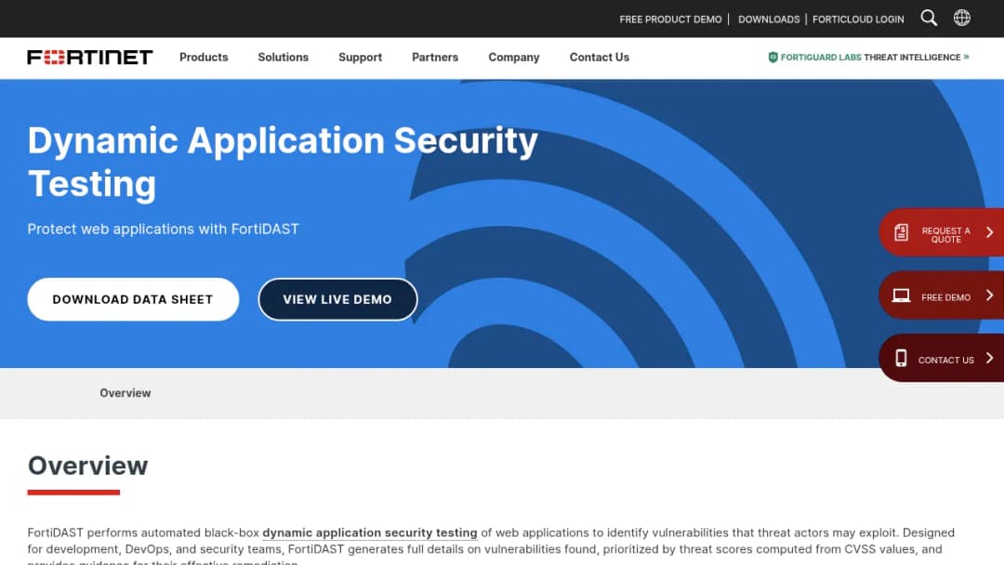Open the Company menu
This screenshot has height=565, width=1004.
point(513,57)
